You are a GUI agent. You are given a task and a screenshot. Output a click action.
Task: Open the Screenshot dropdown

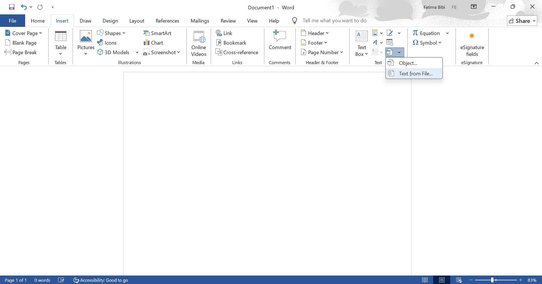[162, 52]
